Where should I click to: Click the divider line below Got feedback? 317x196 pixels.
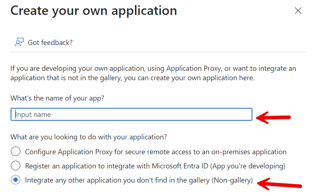158,52
